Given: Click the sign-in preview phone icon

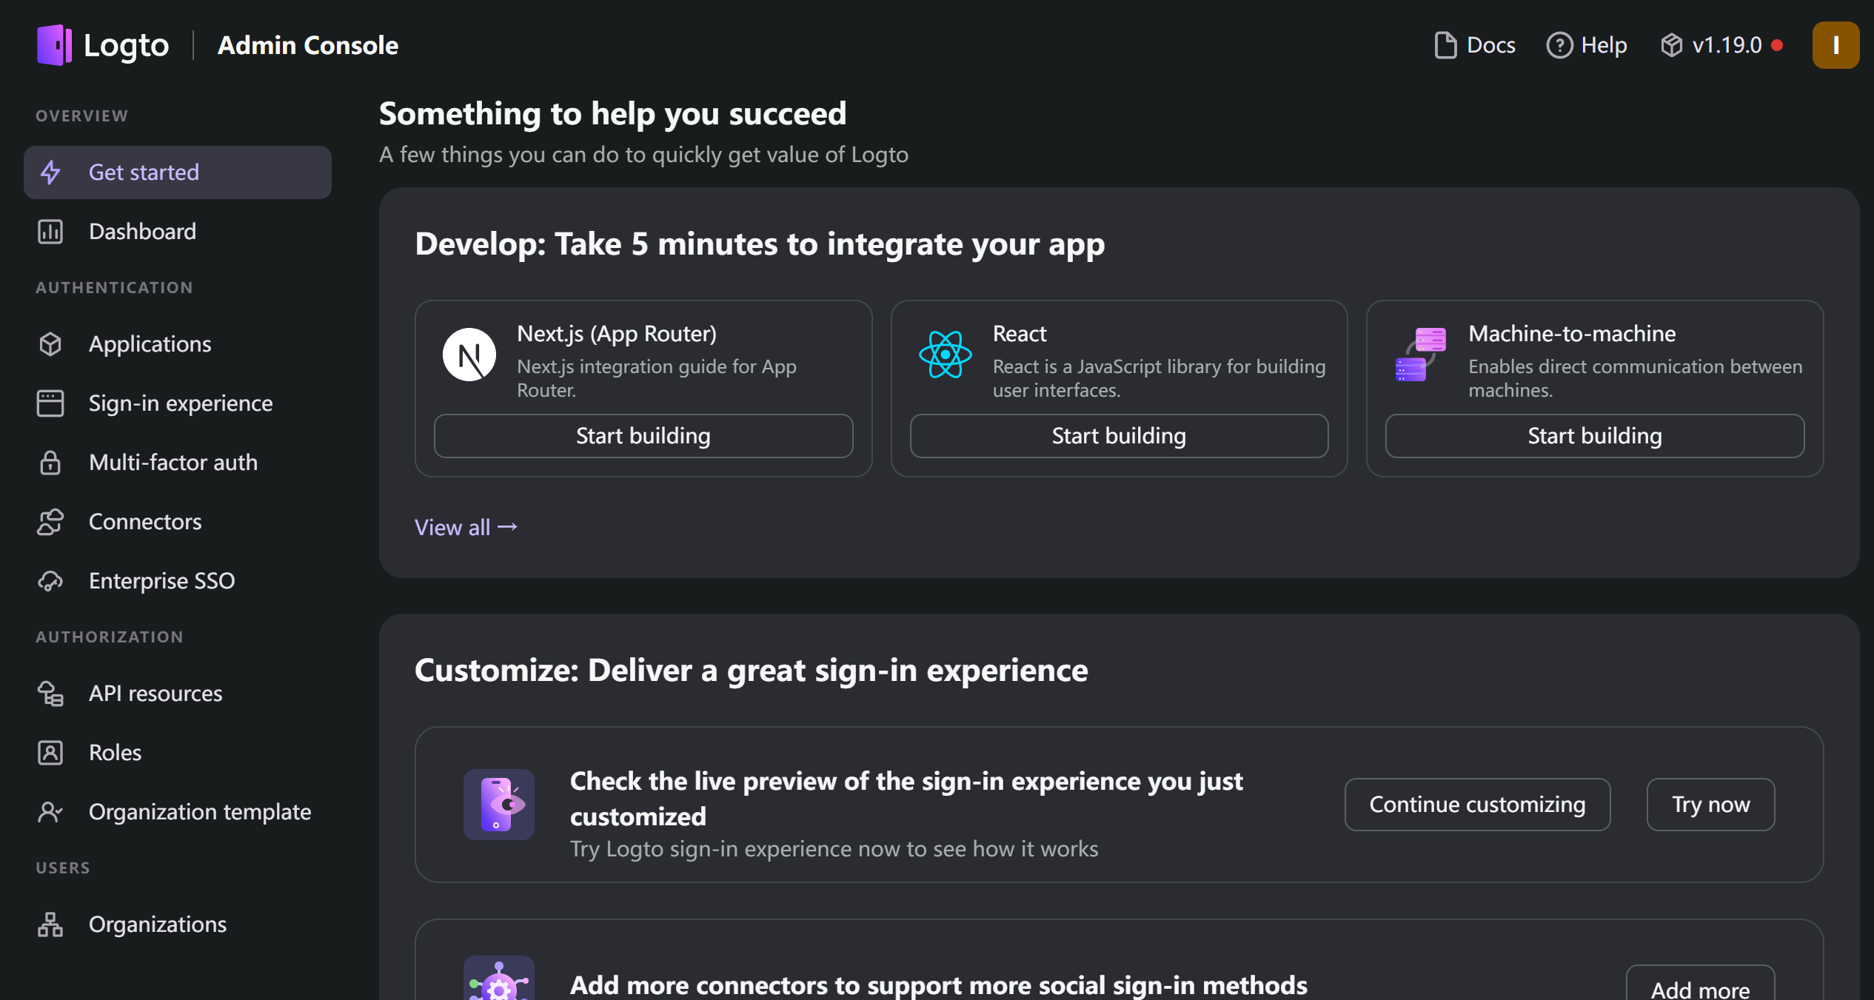Looking at the screenshot, I should coord(499,804).
